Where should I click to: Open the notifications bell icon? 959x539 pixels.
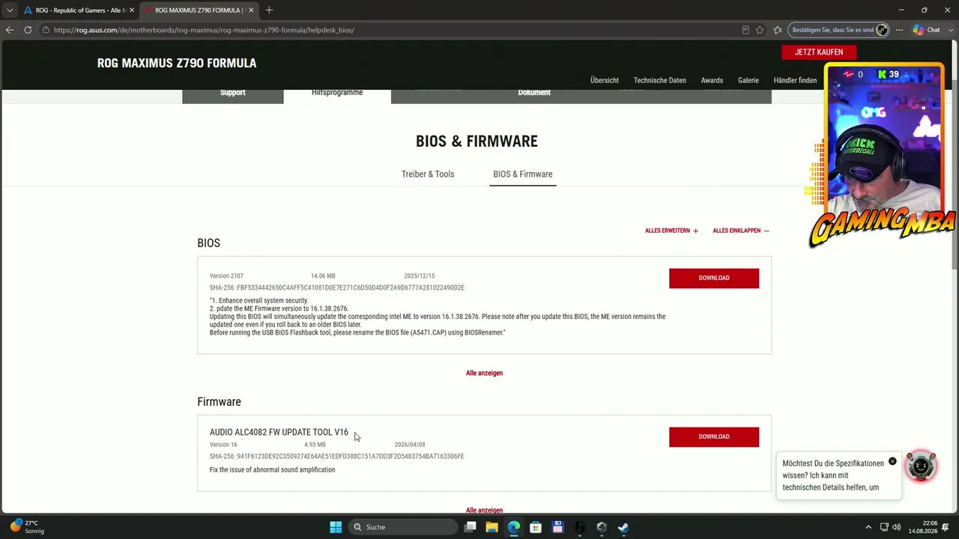tap(945, 527)
